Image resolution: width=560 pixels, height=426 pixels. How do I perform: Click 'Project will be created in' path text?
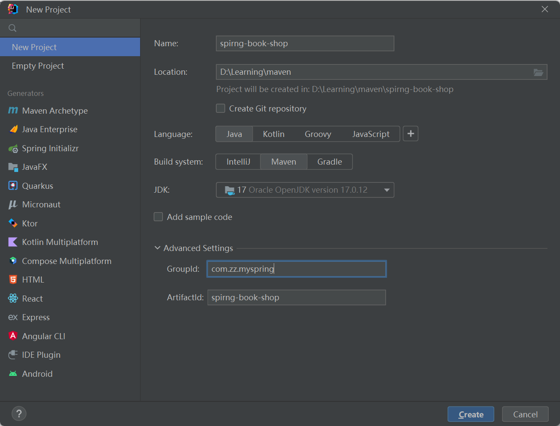(335, 89)
